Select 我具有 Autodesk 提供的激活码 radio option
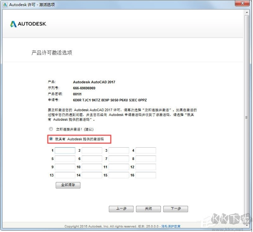Viewport: 253px width, 232px height. pyautogui.click(x=51, y=139)
